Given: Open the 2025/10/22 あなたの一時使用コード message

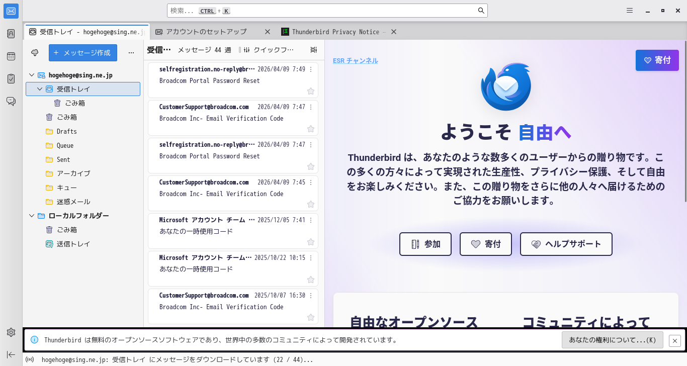Looking at the screenshot, I should tap(233, 269).
